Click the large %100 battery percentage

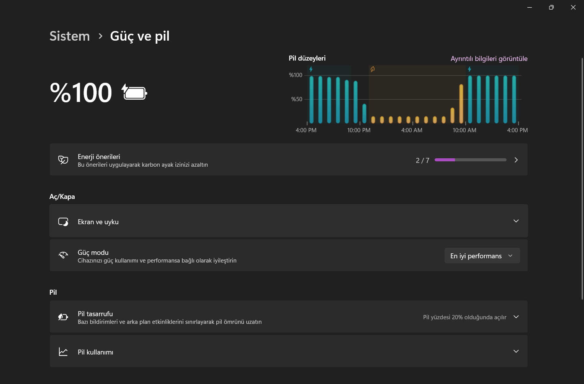point(81,93)
